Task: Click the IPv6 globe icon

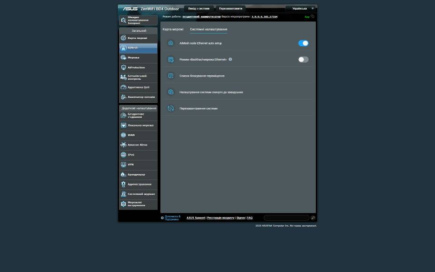Action: 123,155
